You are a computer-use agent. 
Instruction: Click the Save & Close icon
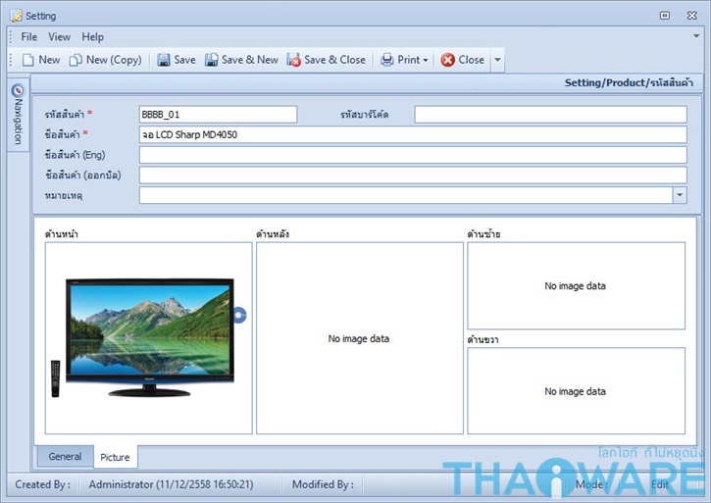(x=294, y=60)
